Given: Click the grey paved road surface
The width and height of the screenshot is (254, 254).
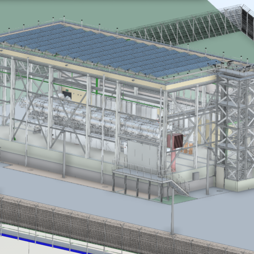Looking at the screenshot, I should coord(118,200).
